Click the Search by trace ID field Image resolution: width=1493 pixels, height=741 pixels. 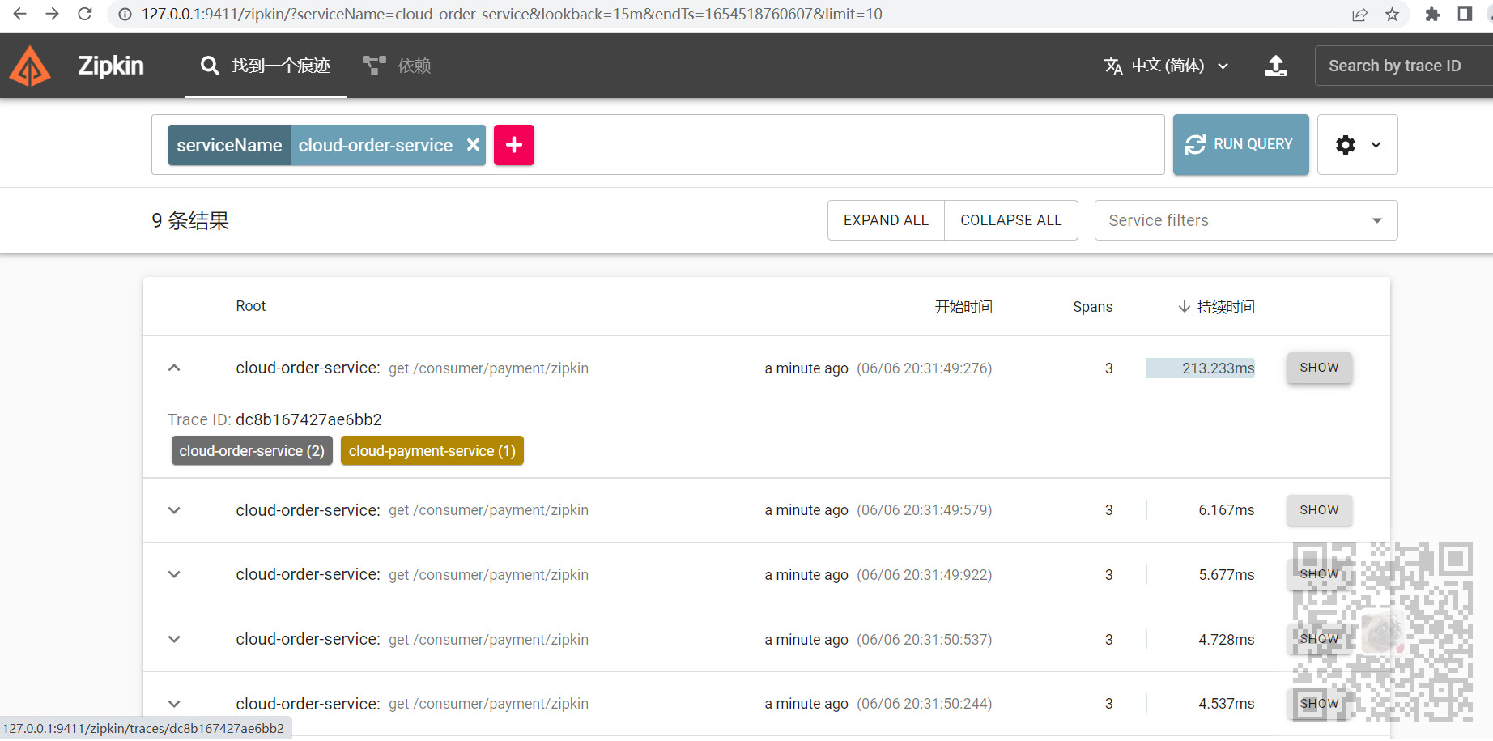1404,66
